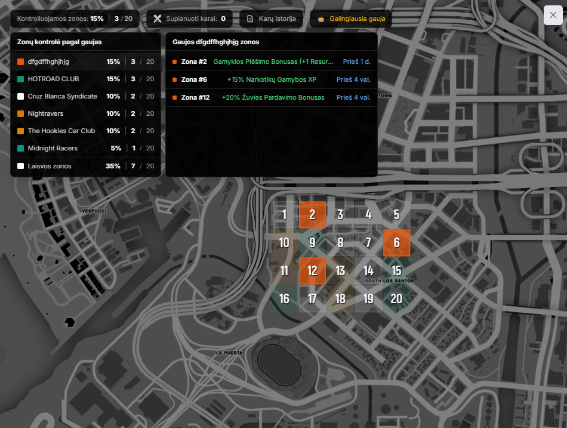Select map zone tile 10
Screen dimensions: 567x428
(284, 243)
